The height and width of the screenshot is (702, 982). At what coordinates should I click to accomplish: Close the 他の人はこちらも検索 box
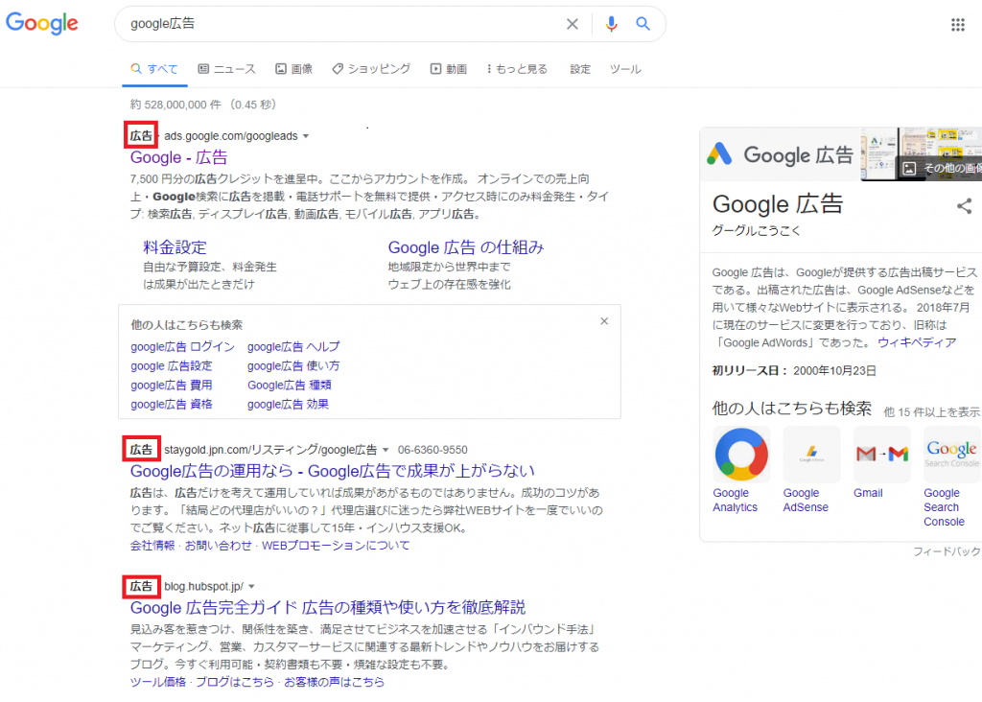point(604,321)
